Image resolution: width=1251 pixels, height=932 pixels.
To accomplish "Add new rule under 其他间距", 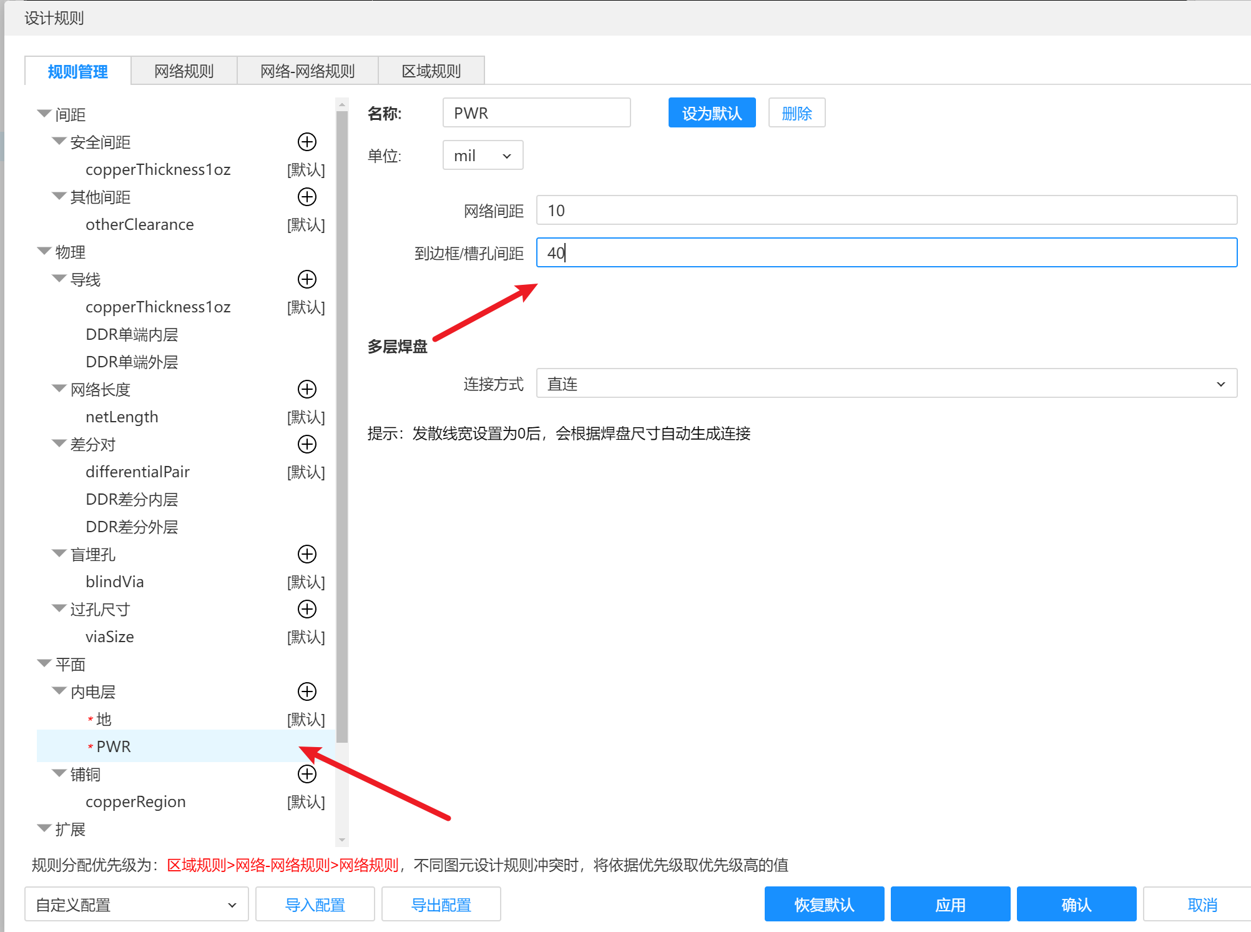I will point(307,197).
